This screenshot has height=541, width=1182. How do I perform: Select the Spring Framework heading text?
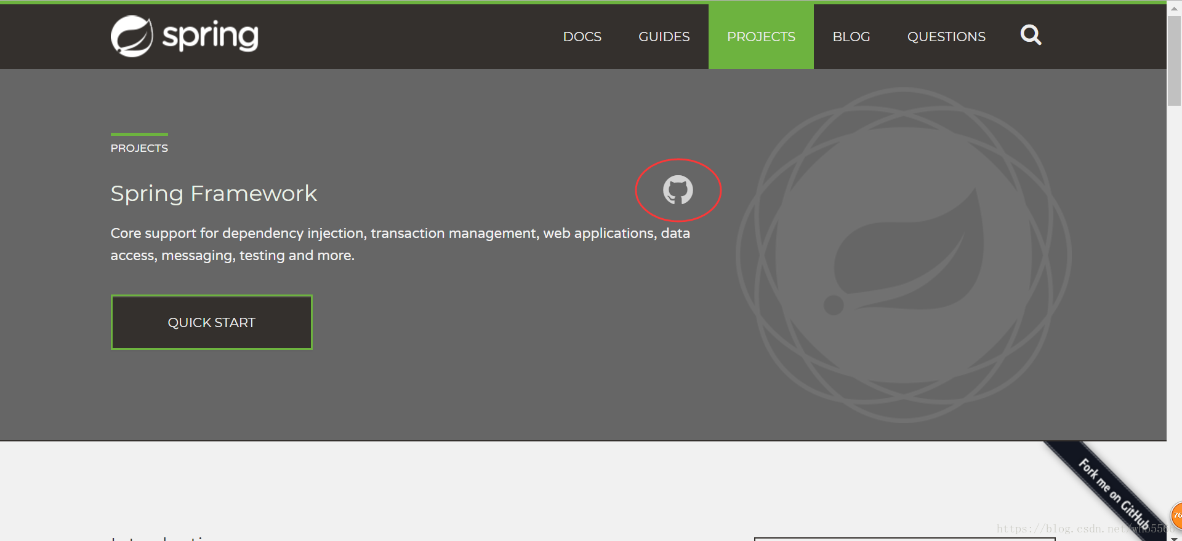214,194
